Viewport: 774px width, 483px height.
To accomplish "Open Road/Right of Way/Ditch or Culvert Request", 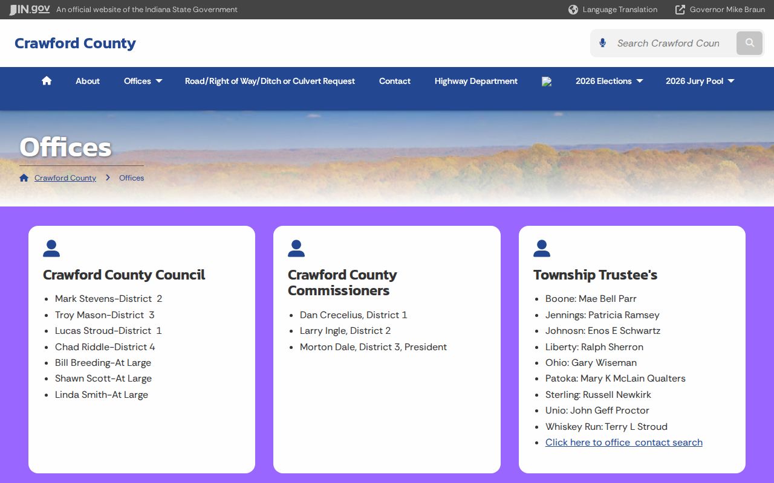I will (270, 81).
